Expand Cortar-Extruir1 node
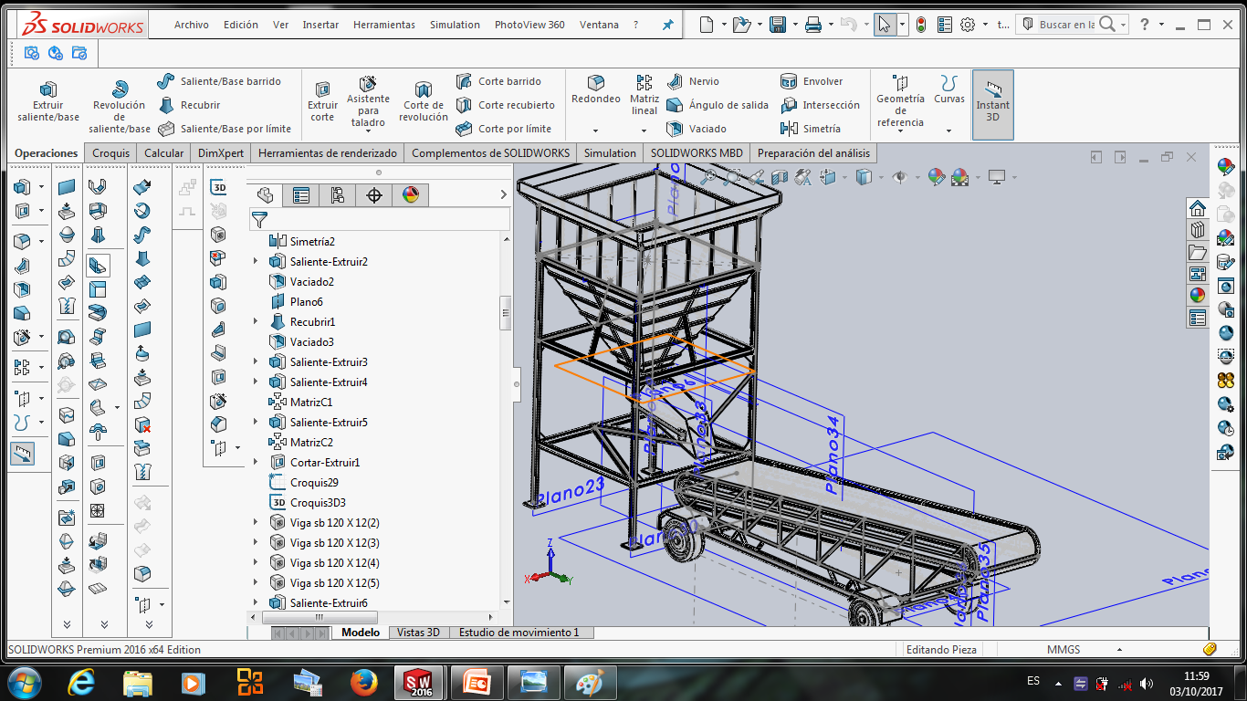Screen dimensions: 1247x701 coord(256,462)
